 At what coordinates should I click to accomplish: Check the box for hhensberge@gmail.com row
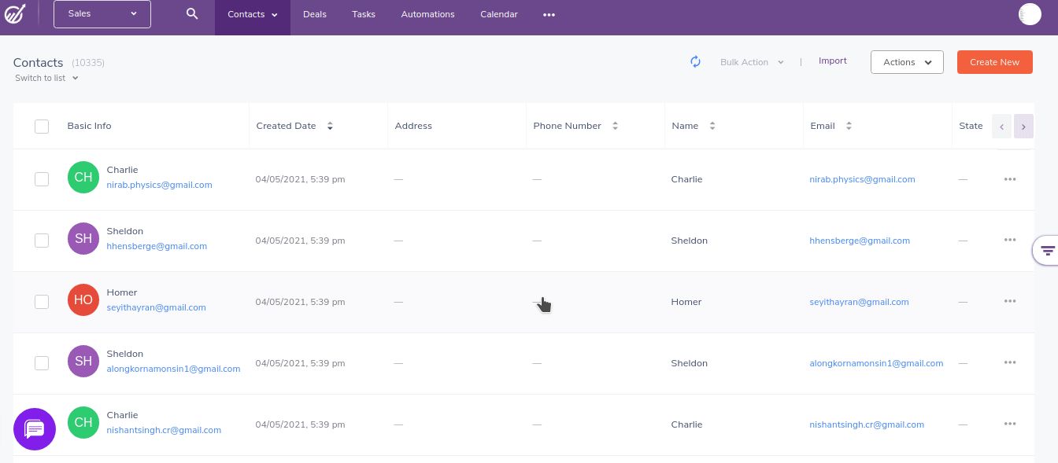(x=42, y=241)
